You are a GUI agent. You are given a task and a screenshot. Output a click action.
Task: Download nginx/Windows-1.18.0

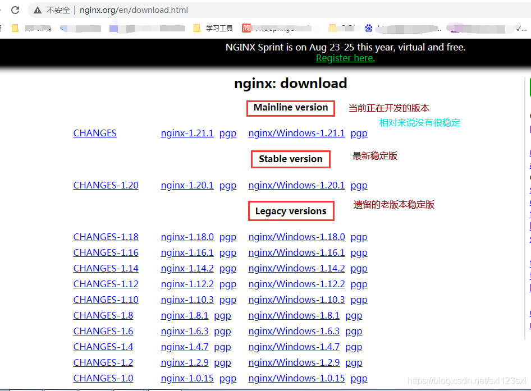coord(297,237)
